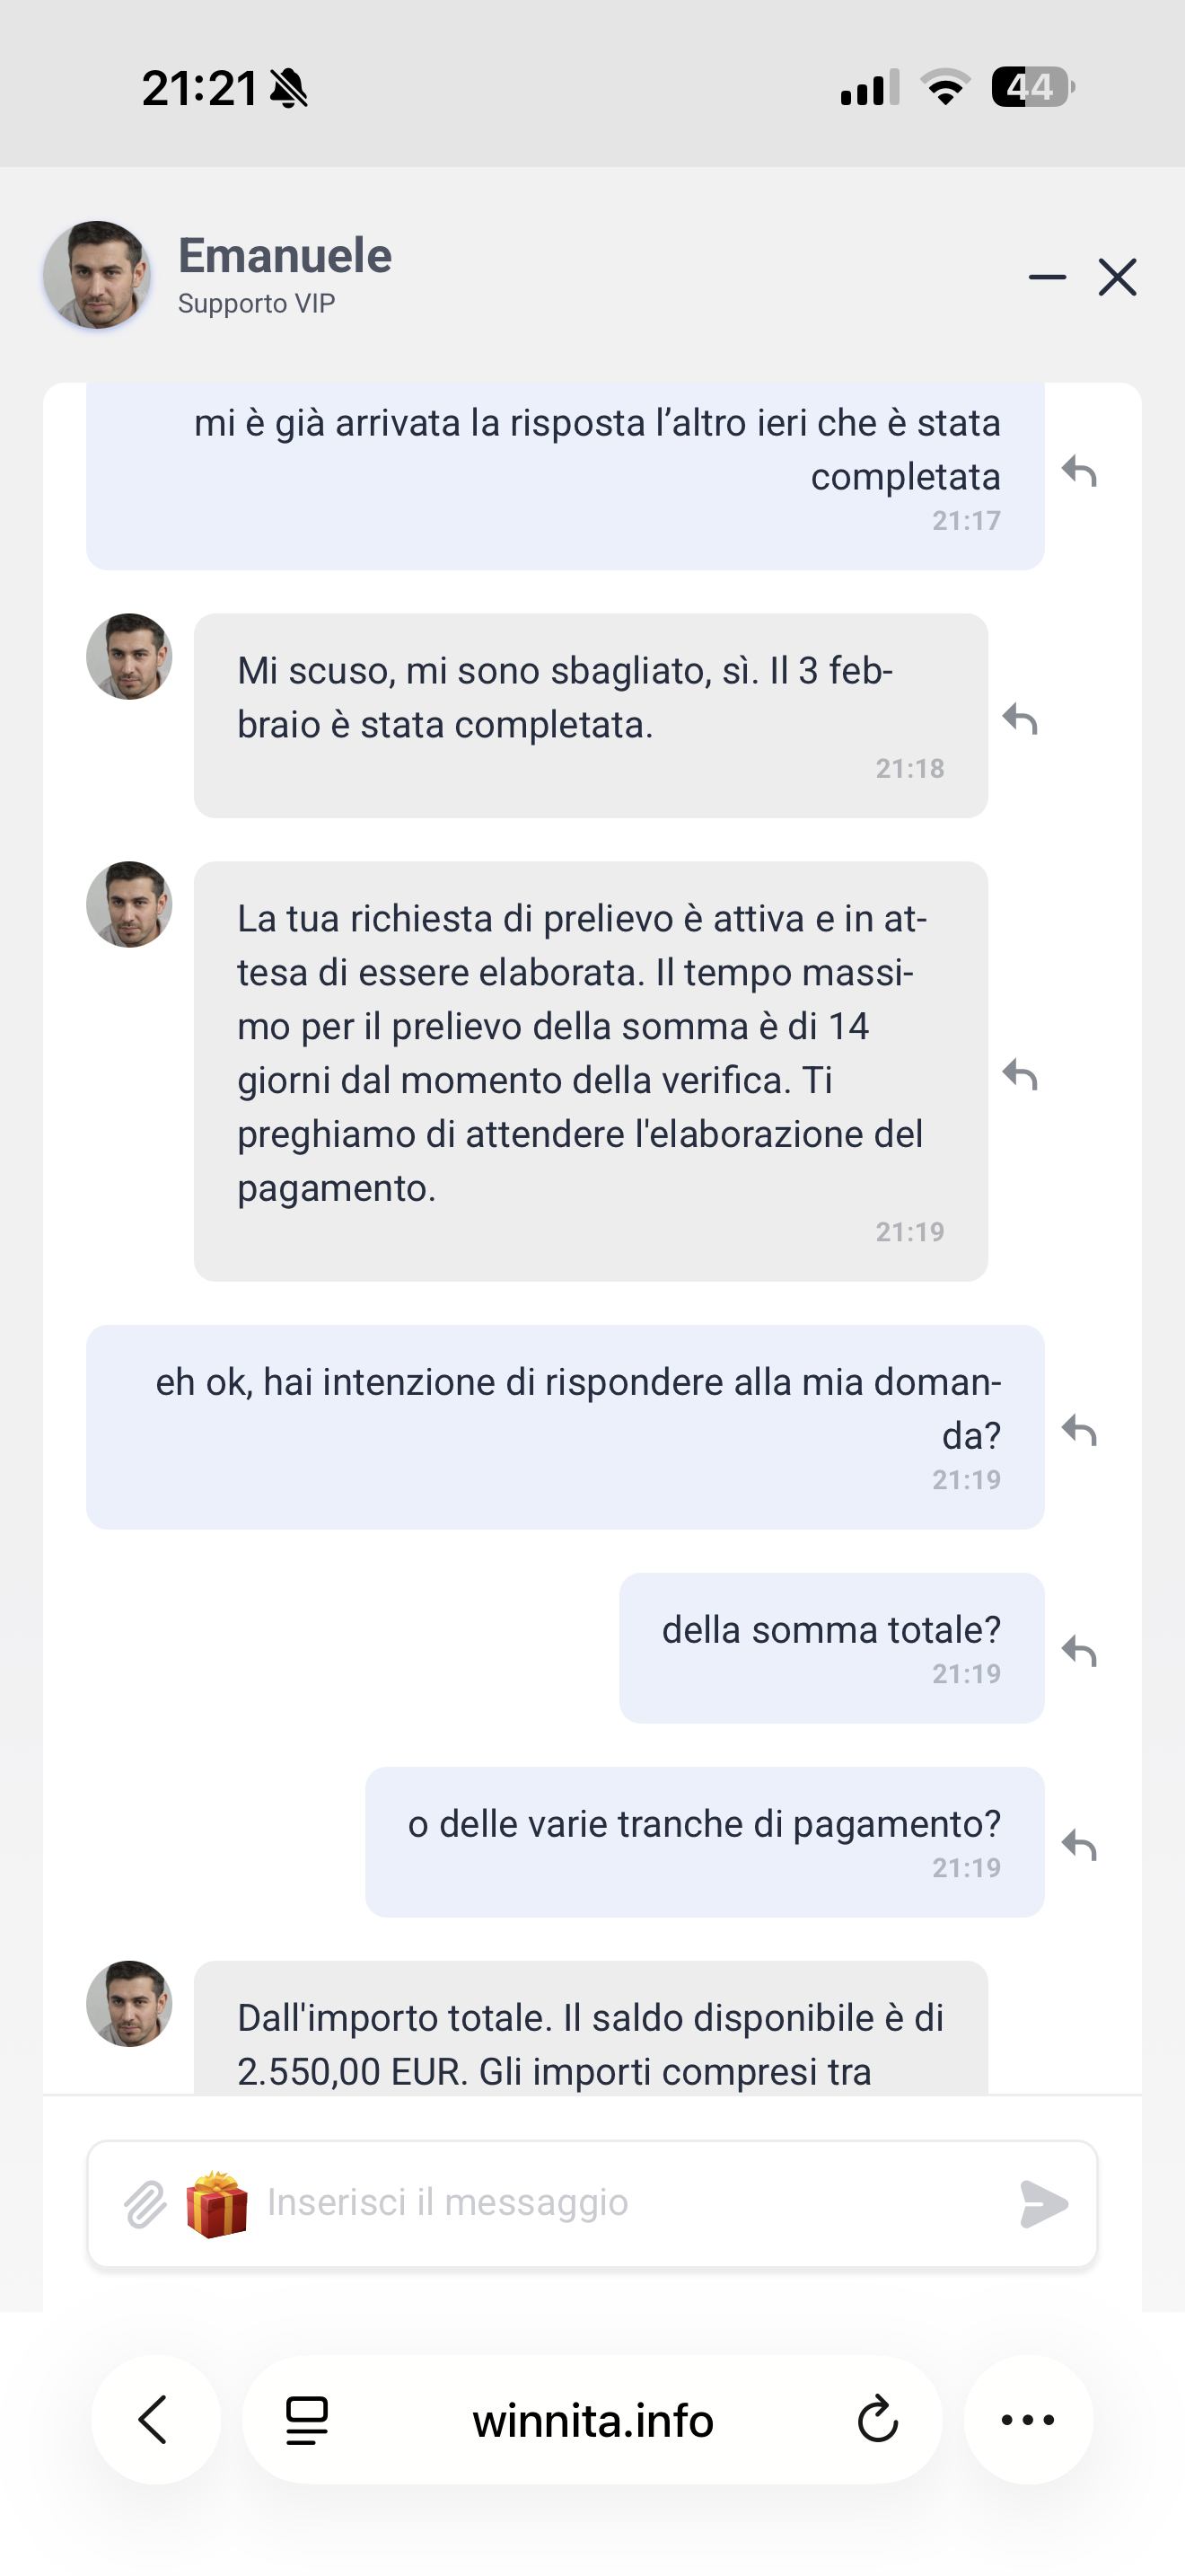The width and height of the screenshot is (1185, 2576).
Task: Reply to 'hai intenzione di rispondere' message
Action: (x=1079, y=1431)
